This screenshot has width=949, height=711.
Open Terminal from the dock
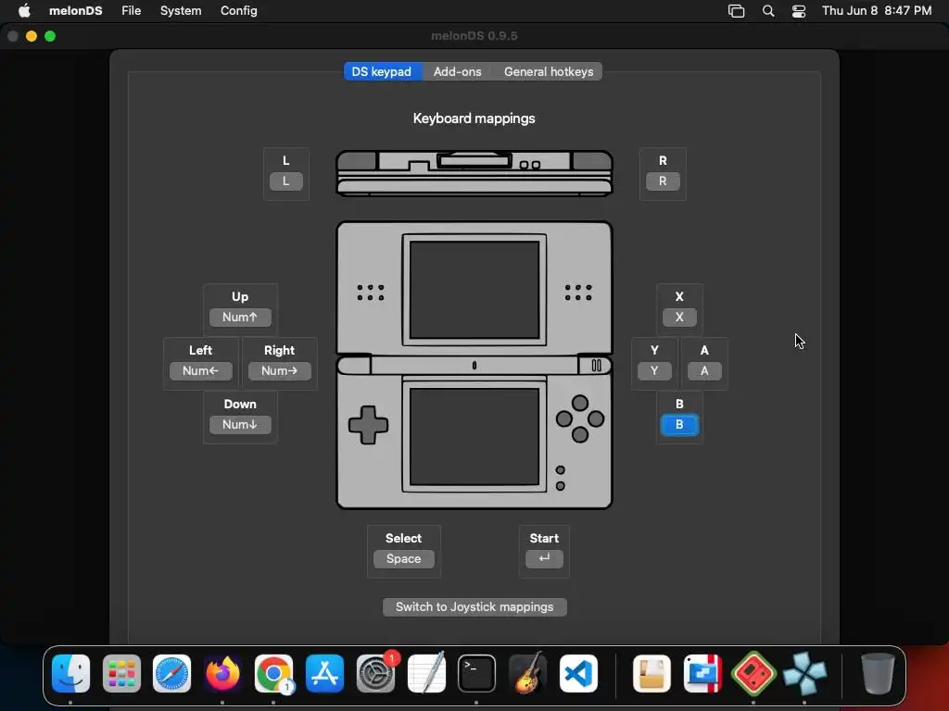476,673
